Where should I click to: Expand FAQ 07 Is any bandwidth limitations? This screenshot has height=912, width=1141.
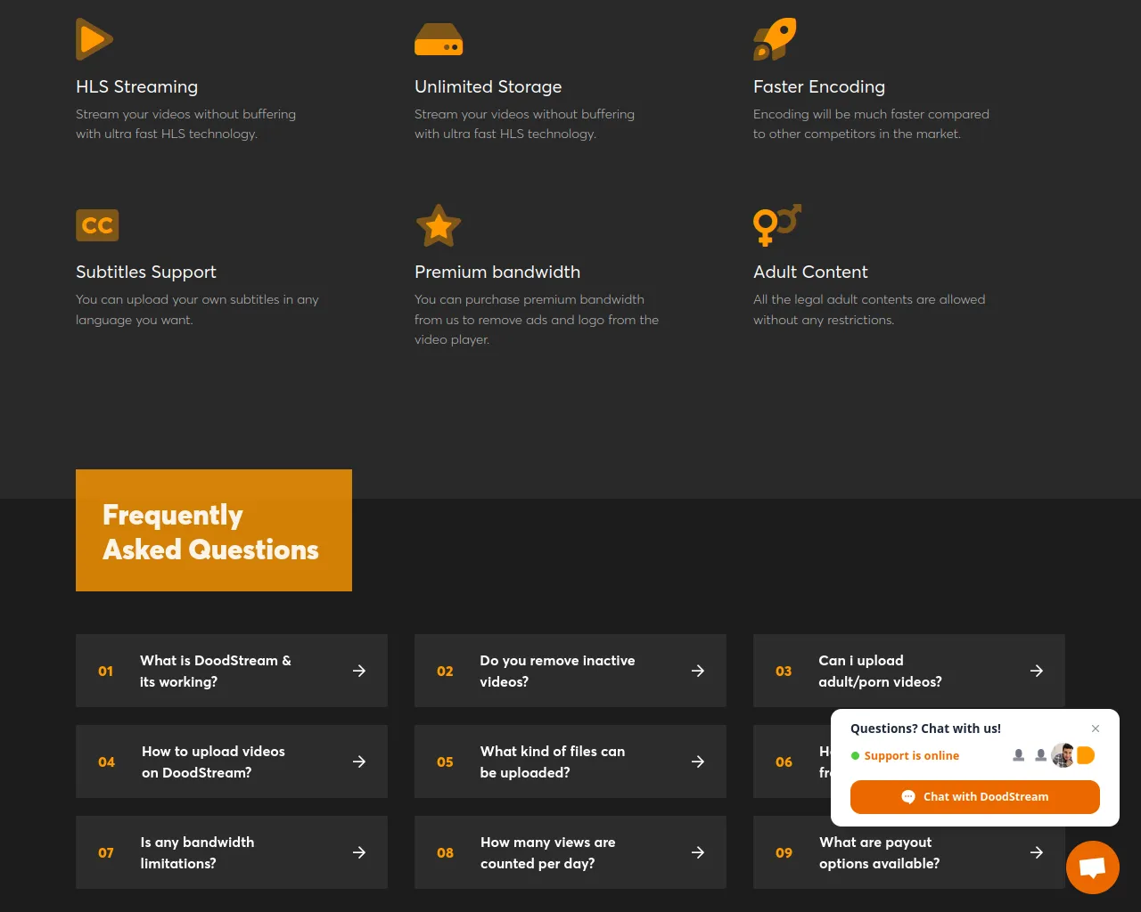click(x=232, y=852)
